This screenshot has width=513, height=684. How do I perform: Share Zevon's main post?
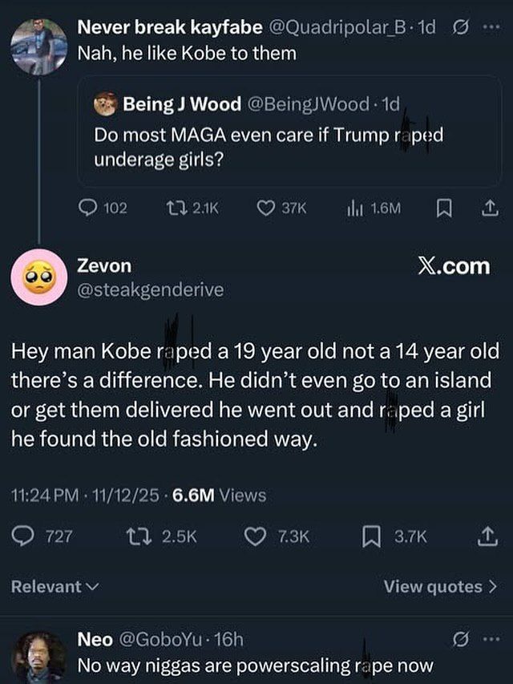[486, 536]
